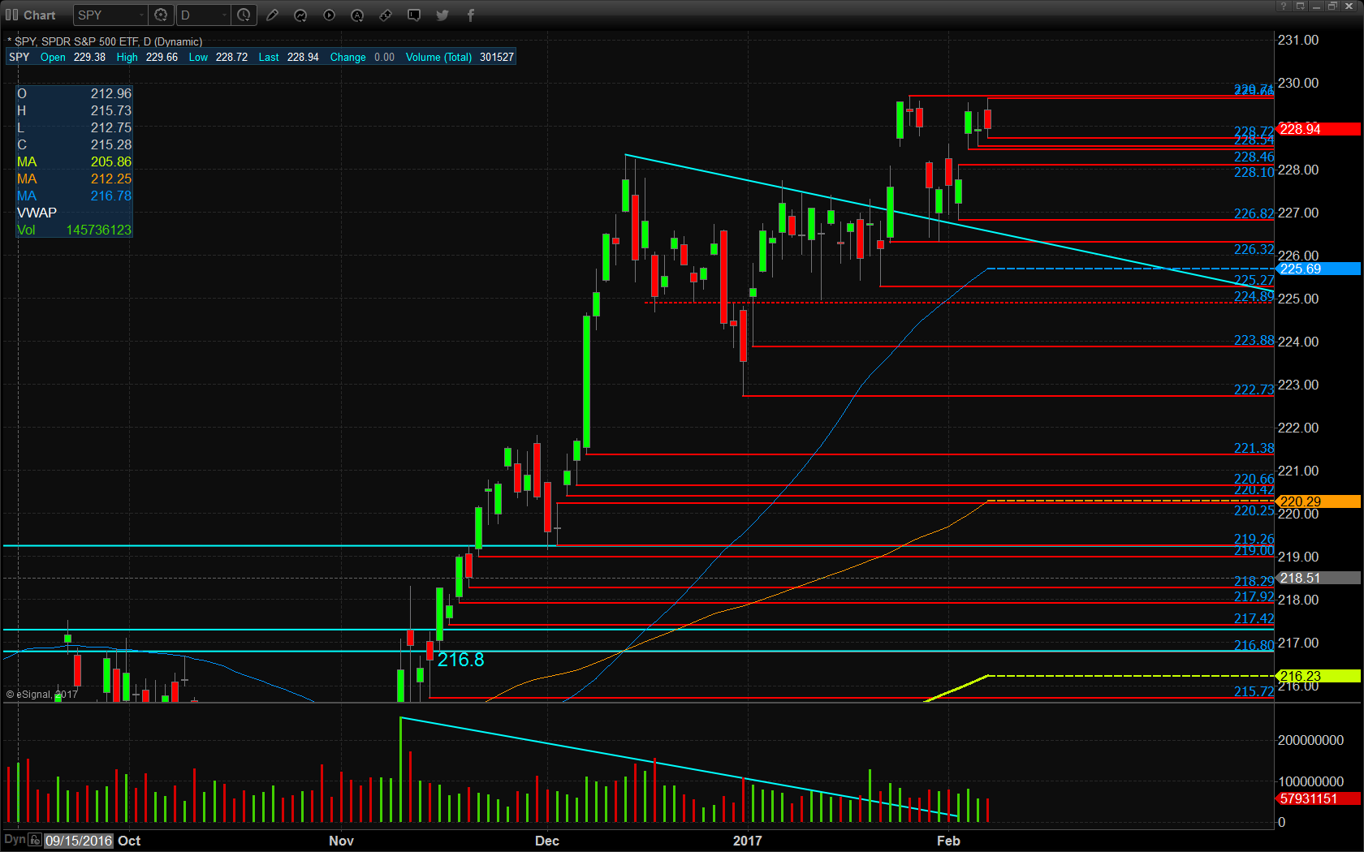Image resolution: width=1364 pixels, height=852 pixels.
Task: Expand the SPY symbol dropdown
Action: click(x=140, y=15)
